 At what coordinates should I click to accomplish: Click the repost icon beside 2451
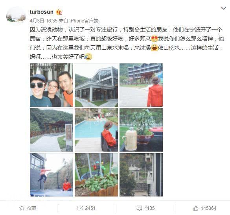(80, 208)
